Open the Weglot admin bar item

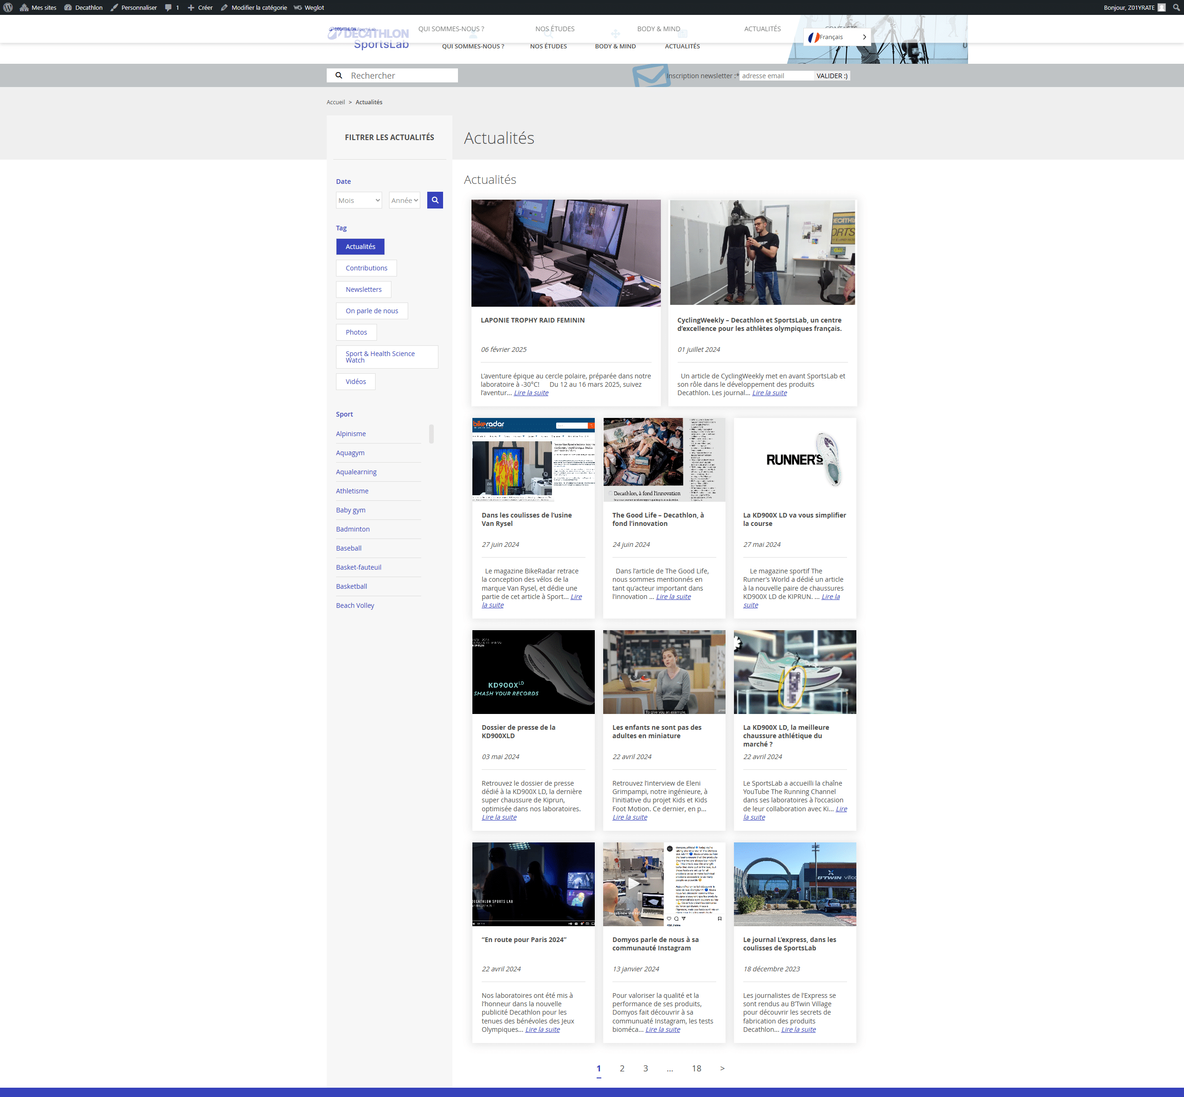click(x=309, y=8)
